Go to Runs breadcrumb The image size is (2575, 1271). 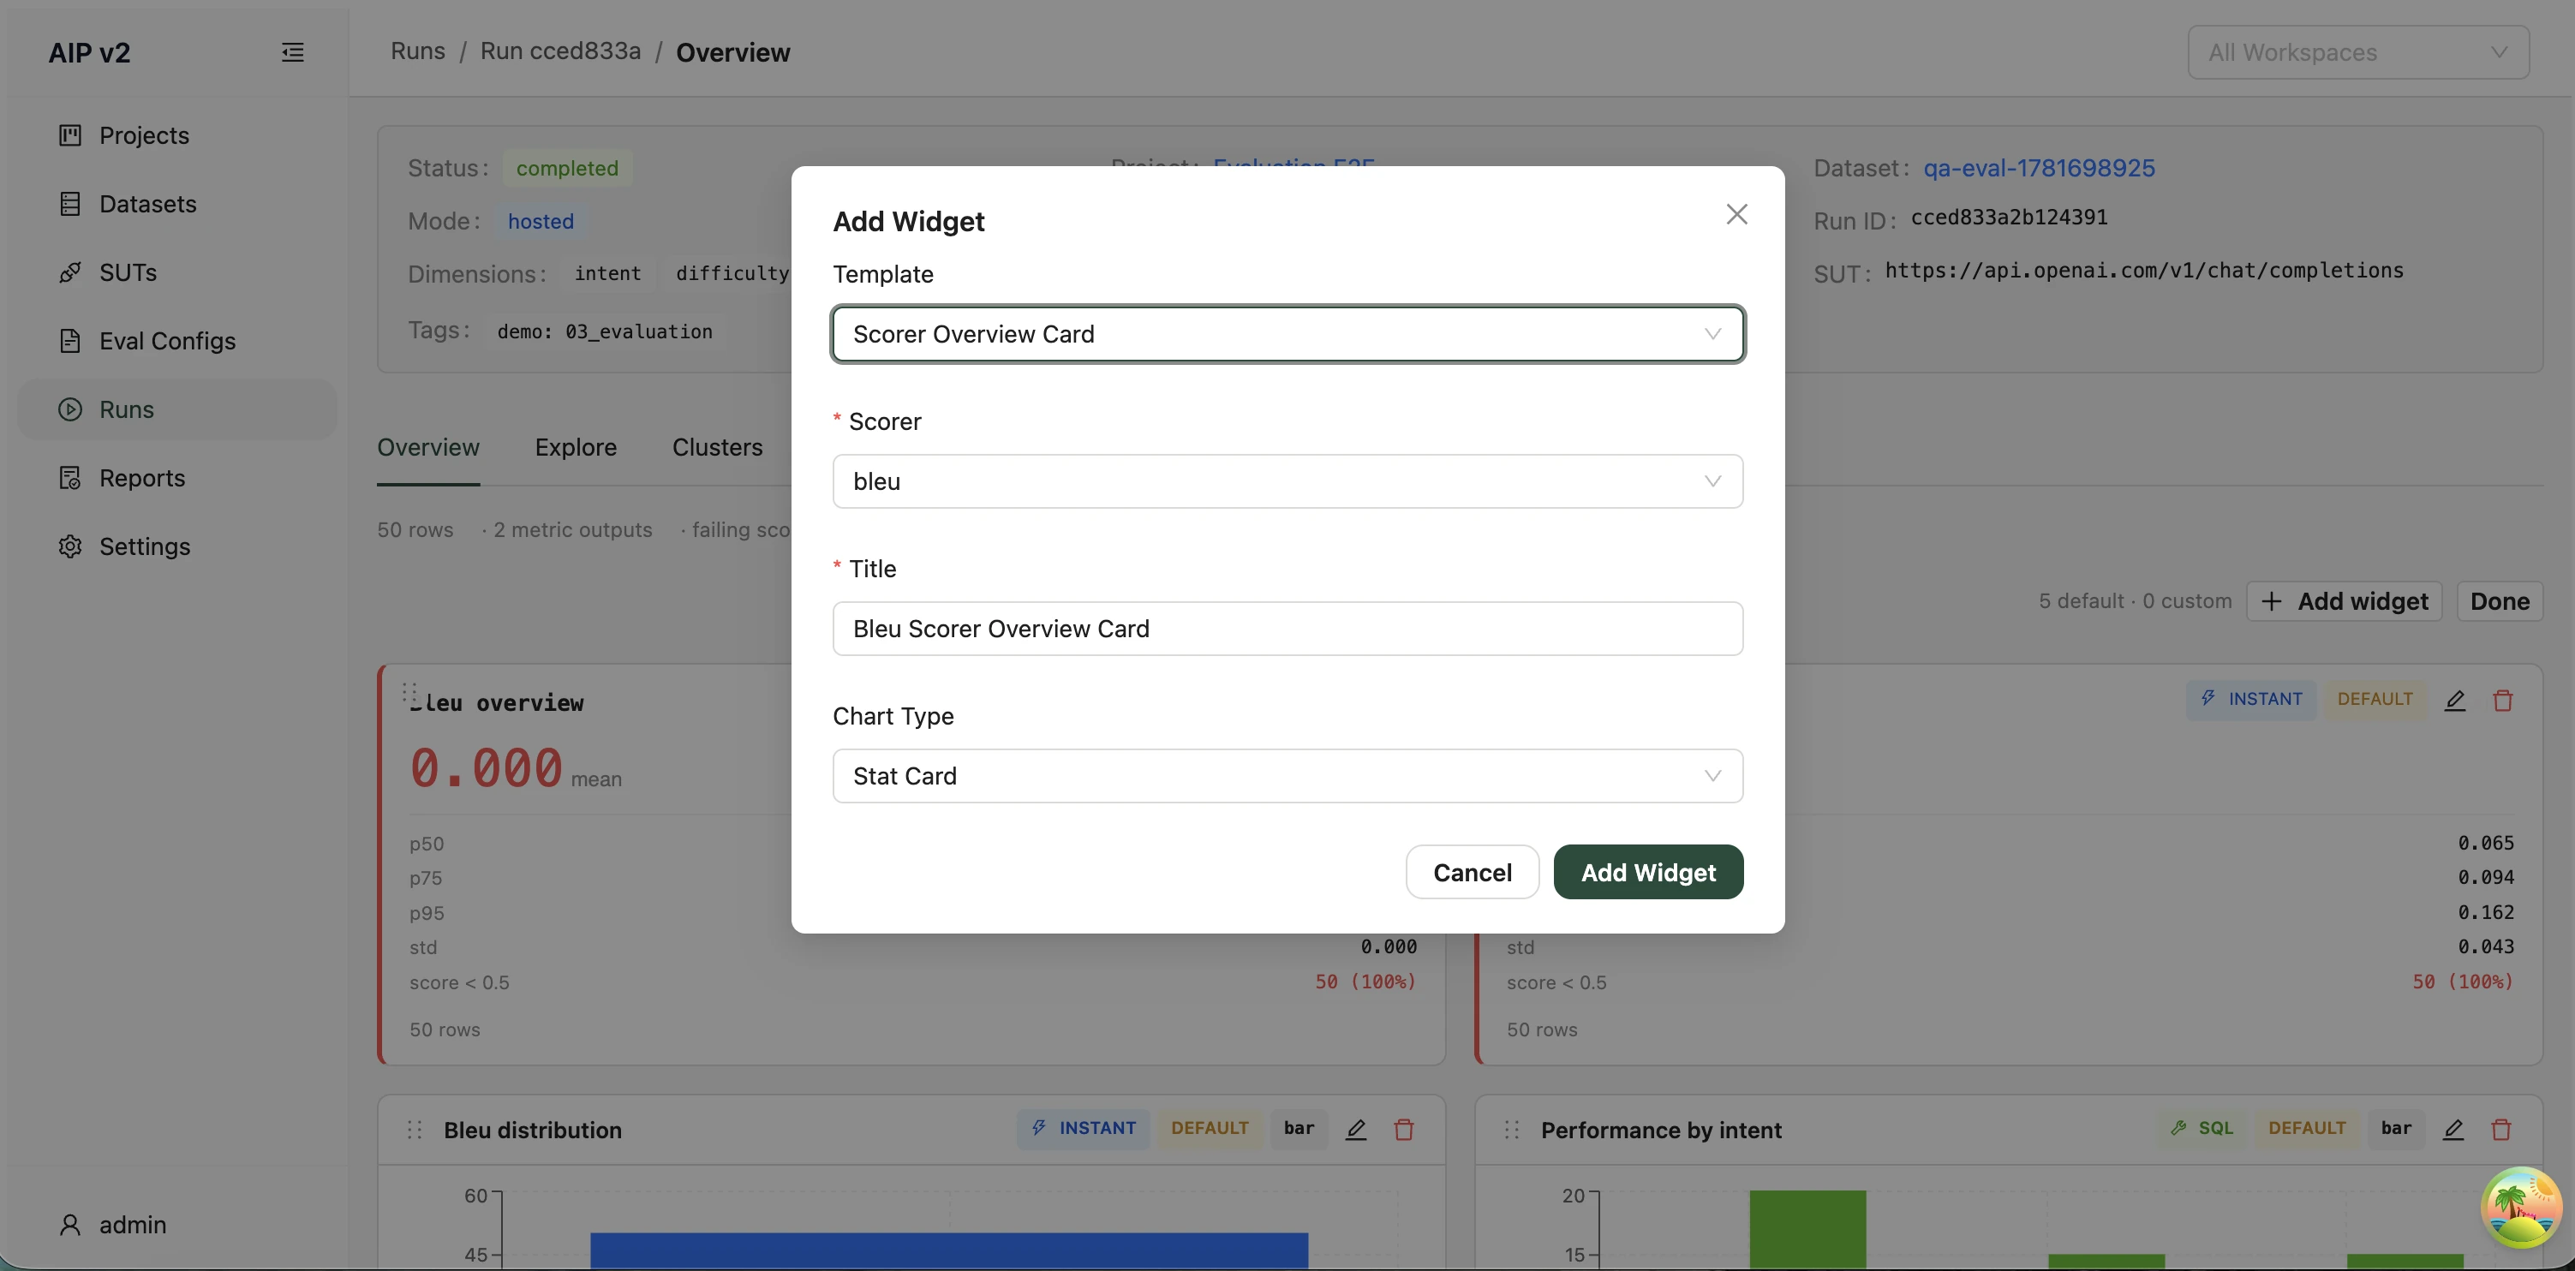pyautogui.click(x=418, y=51)
